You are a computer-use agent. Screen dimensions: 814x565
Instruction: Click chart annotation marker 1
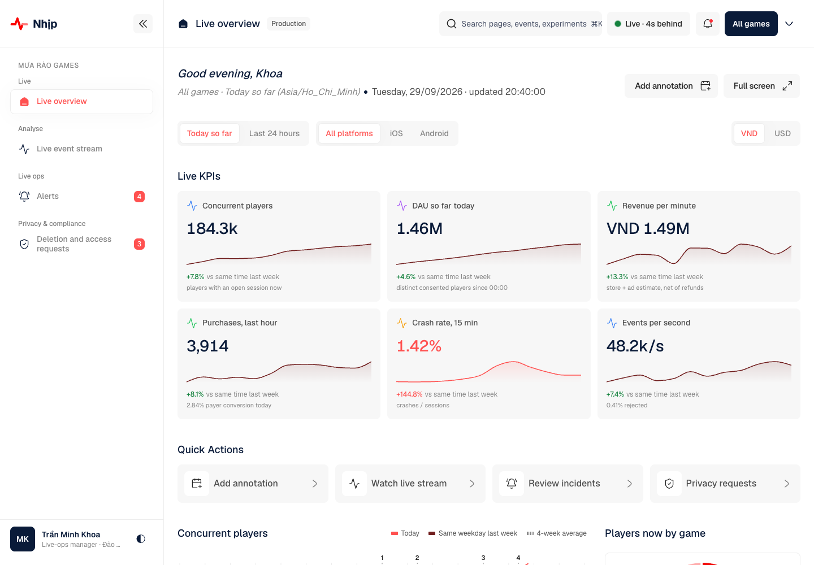coord(382,558)
